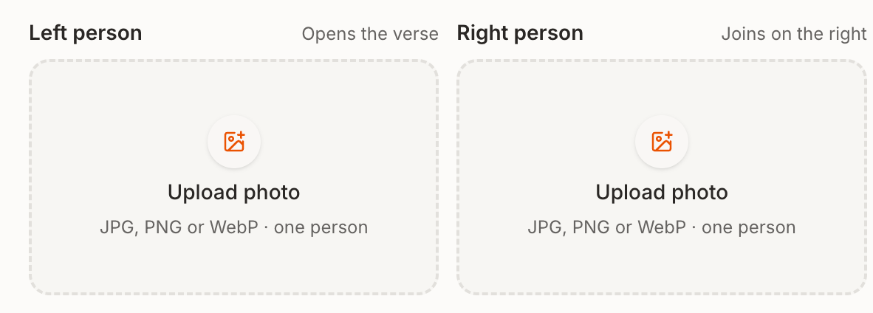This screenshot has height=313, width=873.
Task: Click the orange image-add icon under Right person
Action: pyautogui.click(x=662, y=142)
